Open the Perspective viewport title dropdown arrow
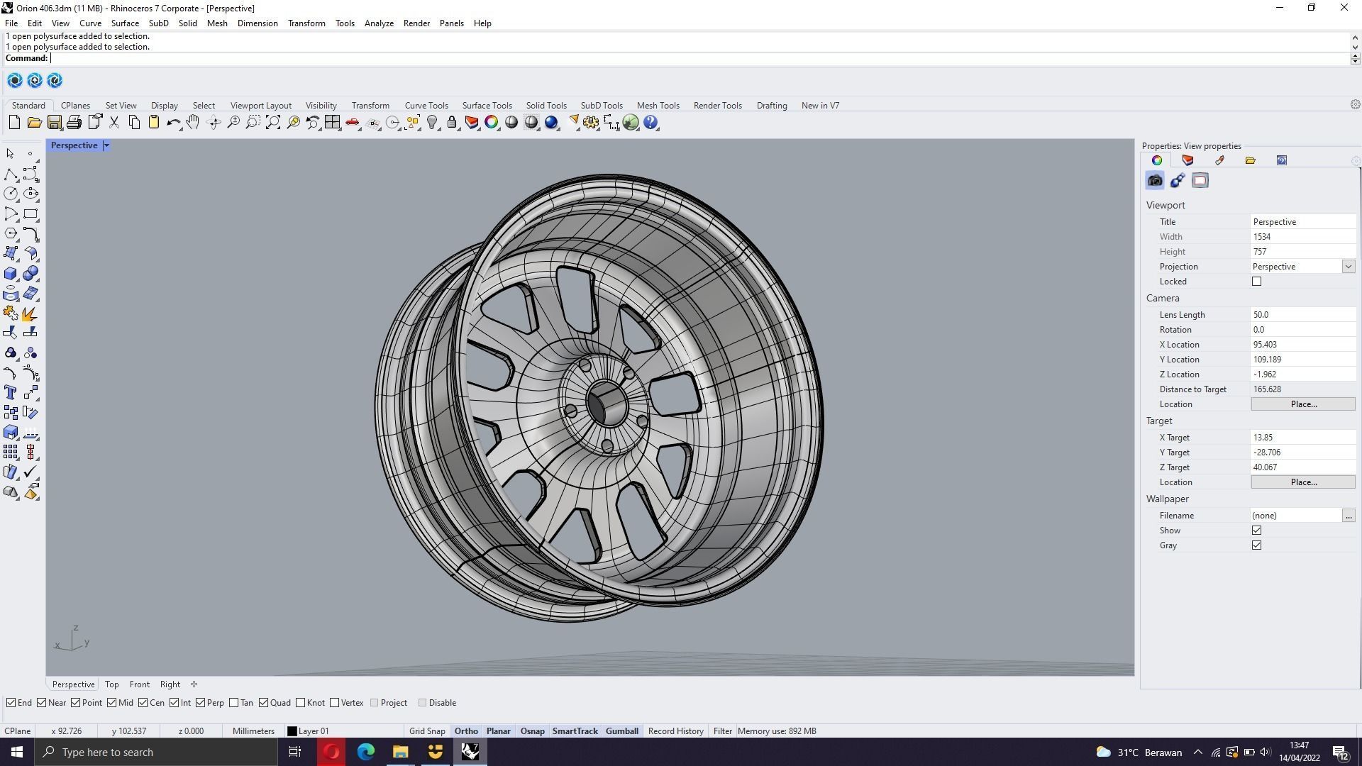 click(x=106, y=145)
